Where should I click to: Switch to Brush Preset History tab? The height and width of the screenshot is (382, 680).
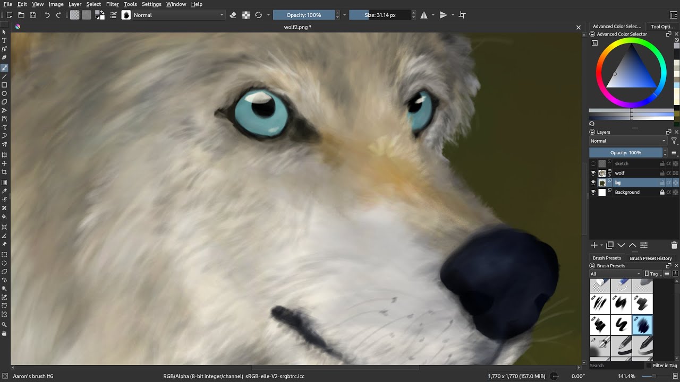point(651,258)
